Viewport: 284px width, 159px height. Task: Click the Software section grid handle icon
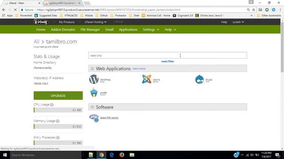coord(92,107)
